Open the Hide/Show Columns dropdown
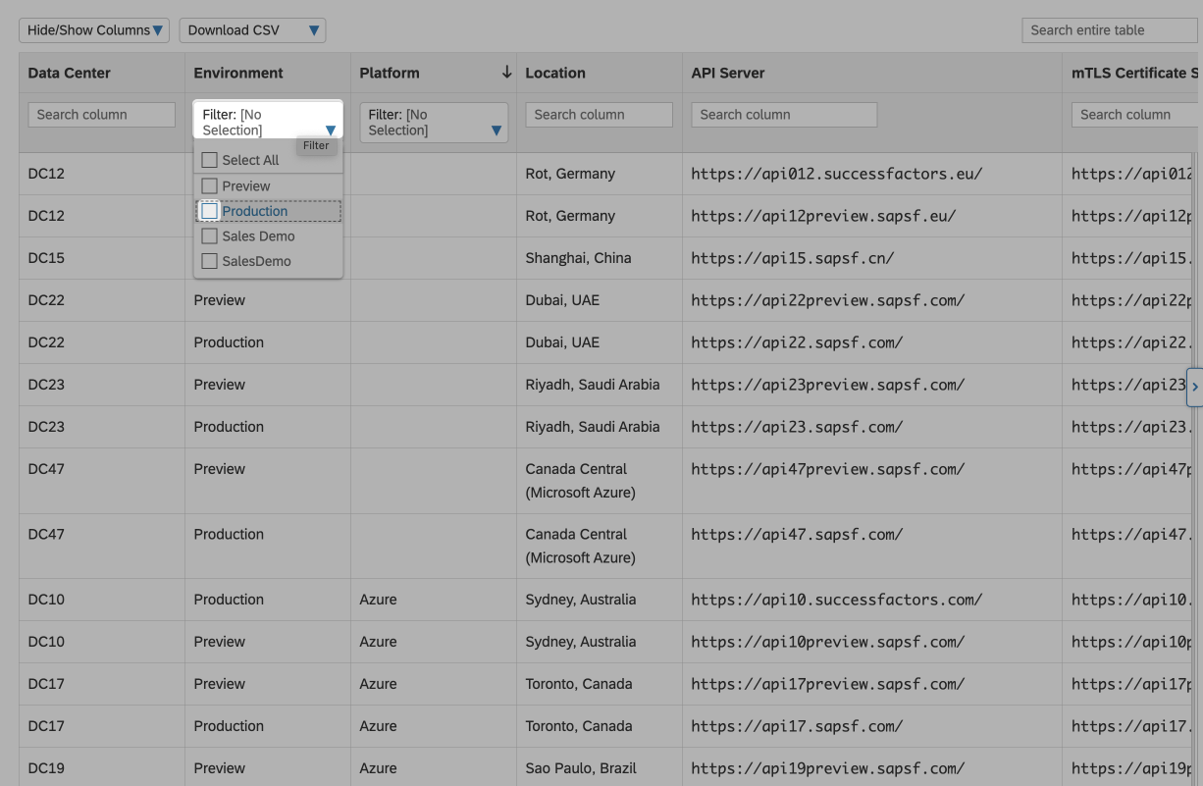1203x786 pixels. 94,30
